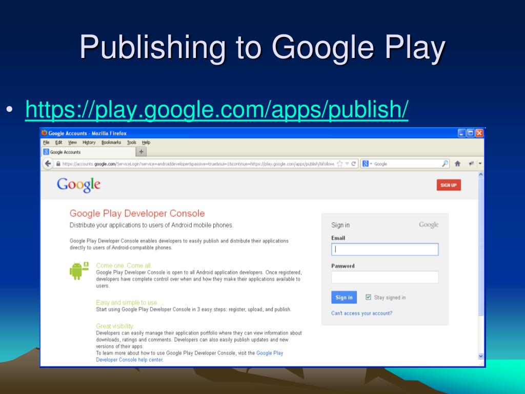The height and width of the screenshot is (394, 525).
Task: Open the search engine selector dropdown arrow
Action: pos(371,164)
